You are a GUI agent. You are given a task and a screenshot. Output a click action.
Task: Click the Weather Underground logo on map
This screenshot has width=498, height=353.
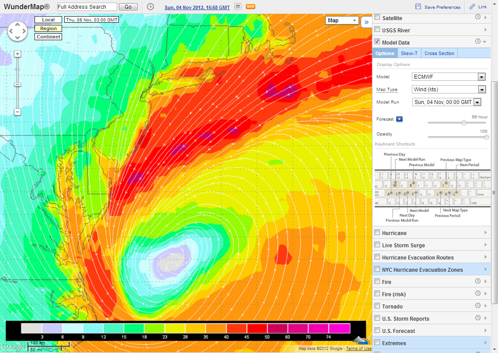361,341
